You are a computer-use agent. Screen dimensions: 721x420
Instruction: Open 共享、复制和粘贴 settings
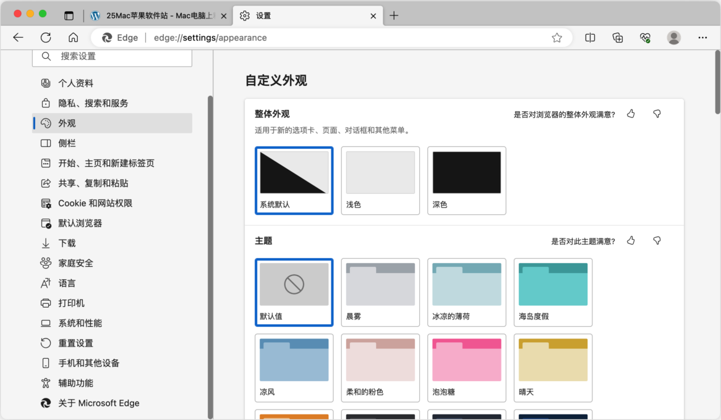click(112, 183)
